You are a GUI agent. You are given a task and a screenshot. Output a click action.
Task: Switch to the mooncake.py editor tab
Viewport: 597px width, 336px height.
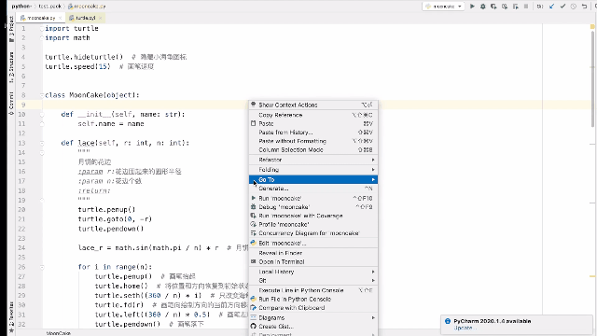(x=41, y=18)
